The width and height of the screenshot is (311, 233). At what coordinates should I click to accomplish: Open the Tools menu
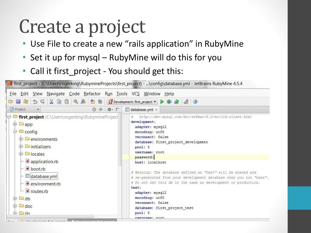pos(122,94)
